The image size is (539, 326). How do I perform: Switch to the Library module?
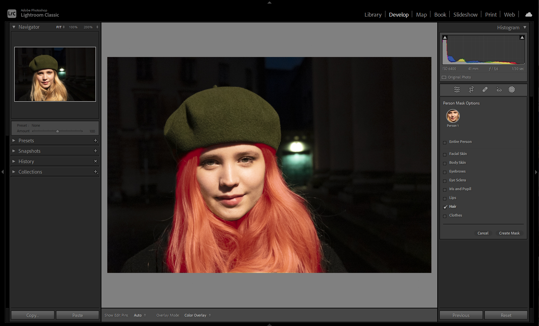pyautogui.click(x=373, y=14)
